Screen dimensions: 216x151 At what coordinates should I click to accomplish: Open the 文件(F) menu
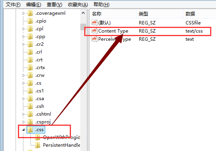[13, 5]
